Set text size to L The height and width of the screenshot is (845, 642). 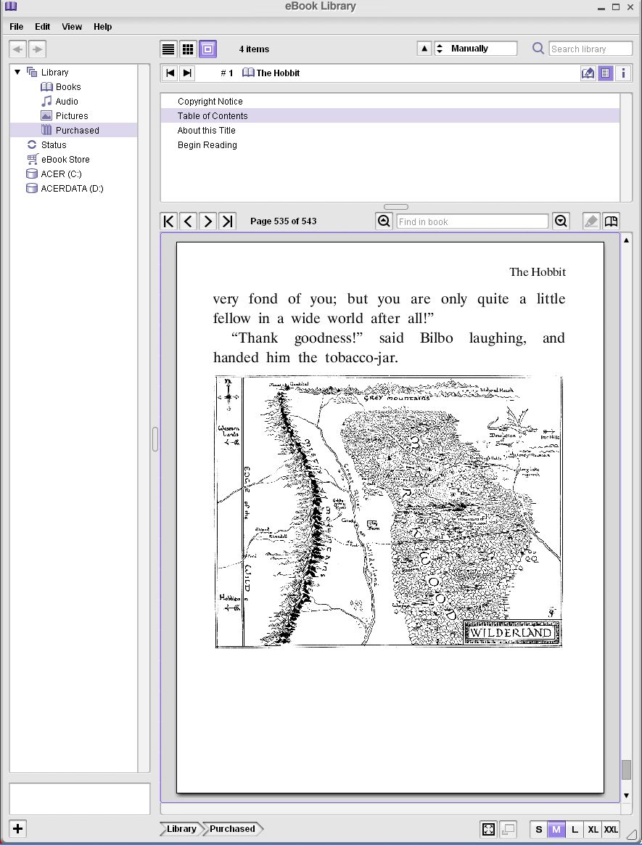click(x=575, y=829)
